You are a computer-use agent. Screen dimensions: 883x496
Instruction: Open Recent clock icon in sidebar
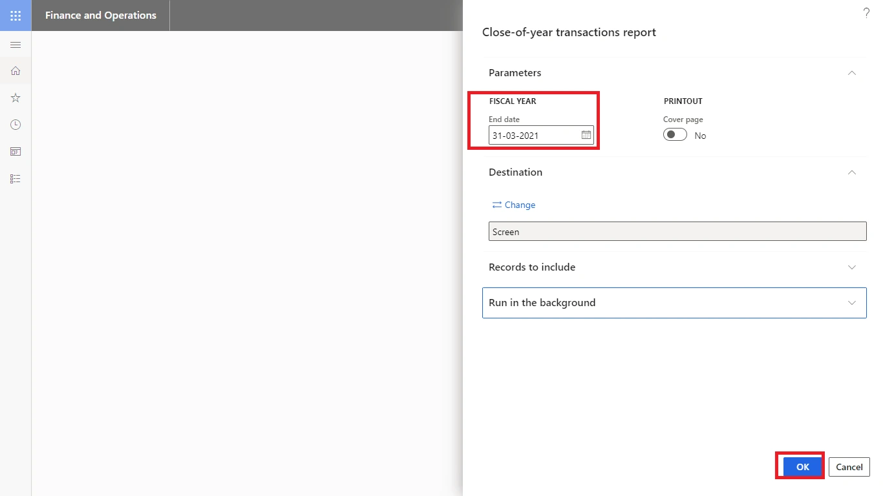(x=16, y=125)
